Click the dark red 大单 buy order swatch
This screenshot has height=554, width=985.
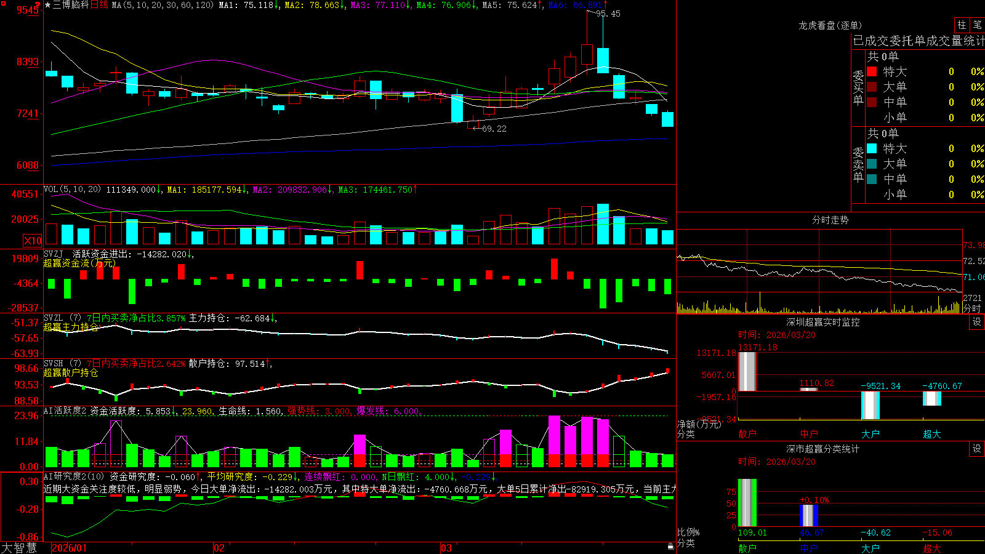tap(872, 87)
